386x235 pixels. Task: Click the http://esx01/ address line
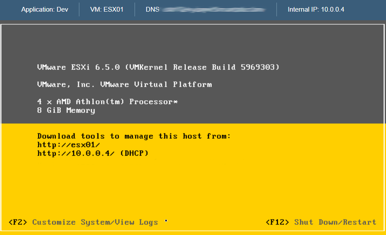[x=69, y=145]
